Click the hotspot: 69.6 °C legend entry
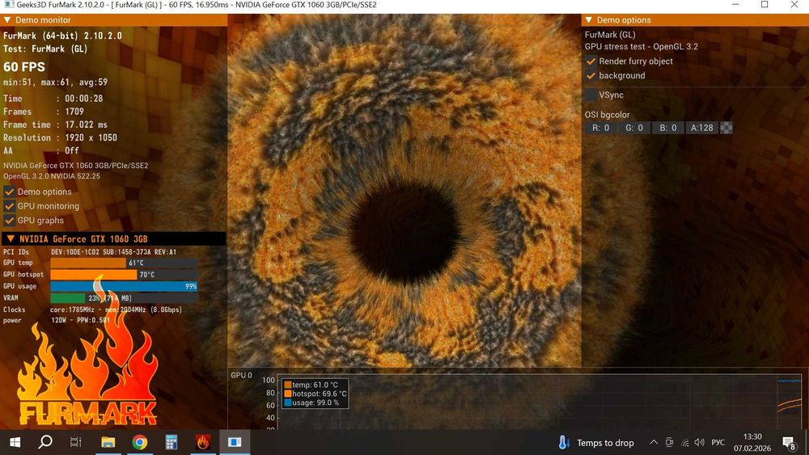 pyautogui.click(x=316, y=394)
